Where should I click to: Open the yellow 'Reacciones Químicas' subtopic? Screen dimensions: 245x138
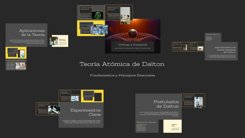point(16,53)
